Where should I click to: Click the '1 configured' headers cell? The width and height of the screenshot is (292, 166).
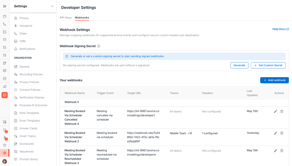210,133
